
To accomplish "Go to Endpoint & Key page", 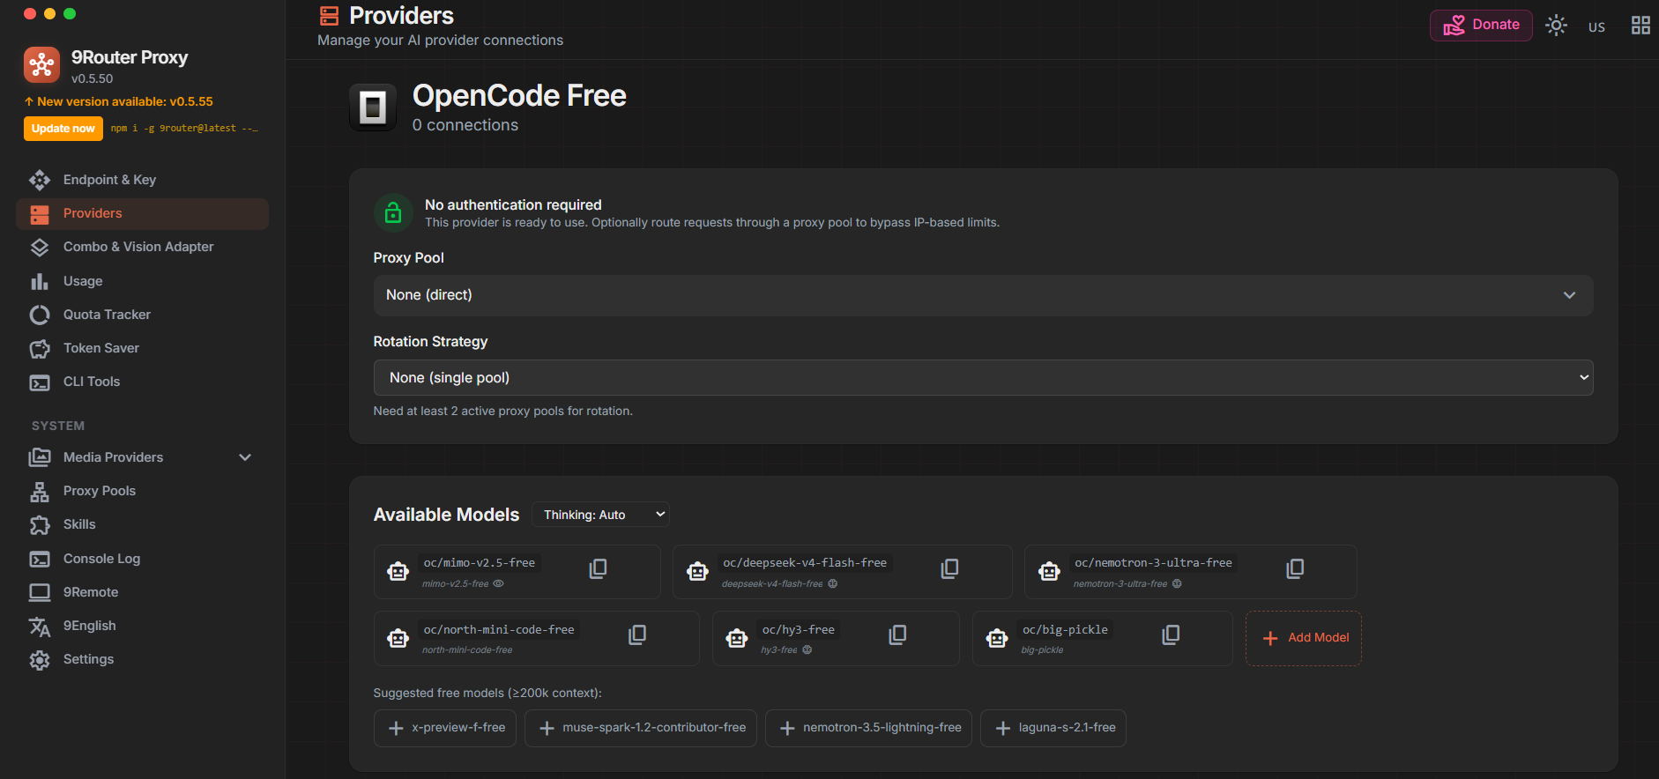I will point(142,180).
